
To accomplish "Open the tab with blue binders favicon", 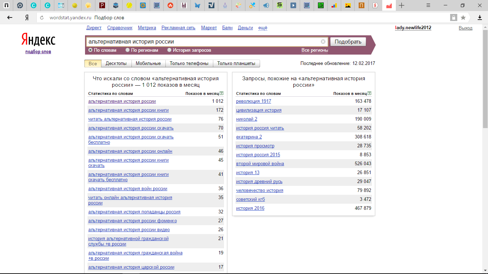I will tap(61, 5).
